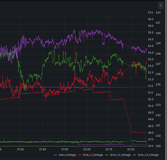Click the 47.0 battery axis label
Viewport: 167px width, 160px height.
151,146
